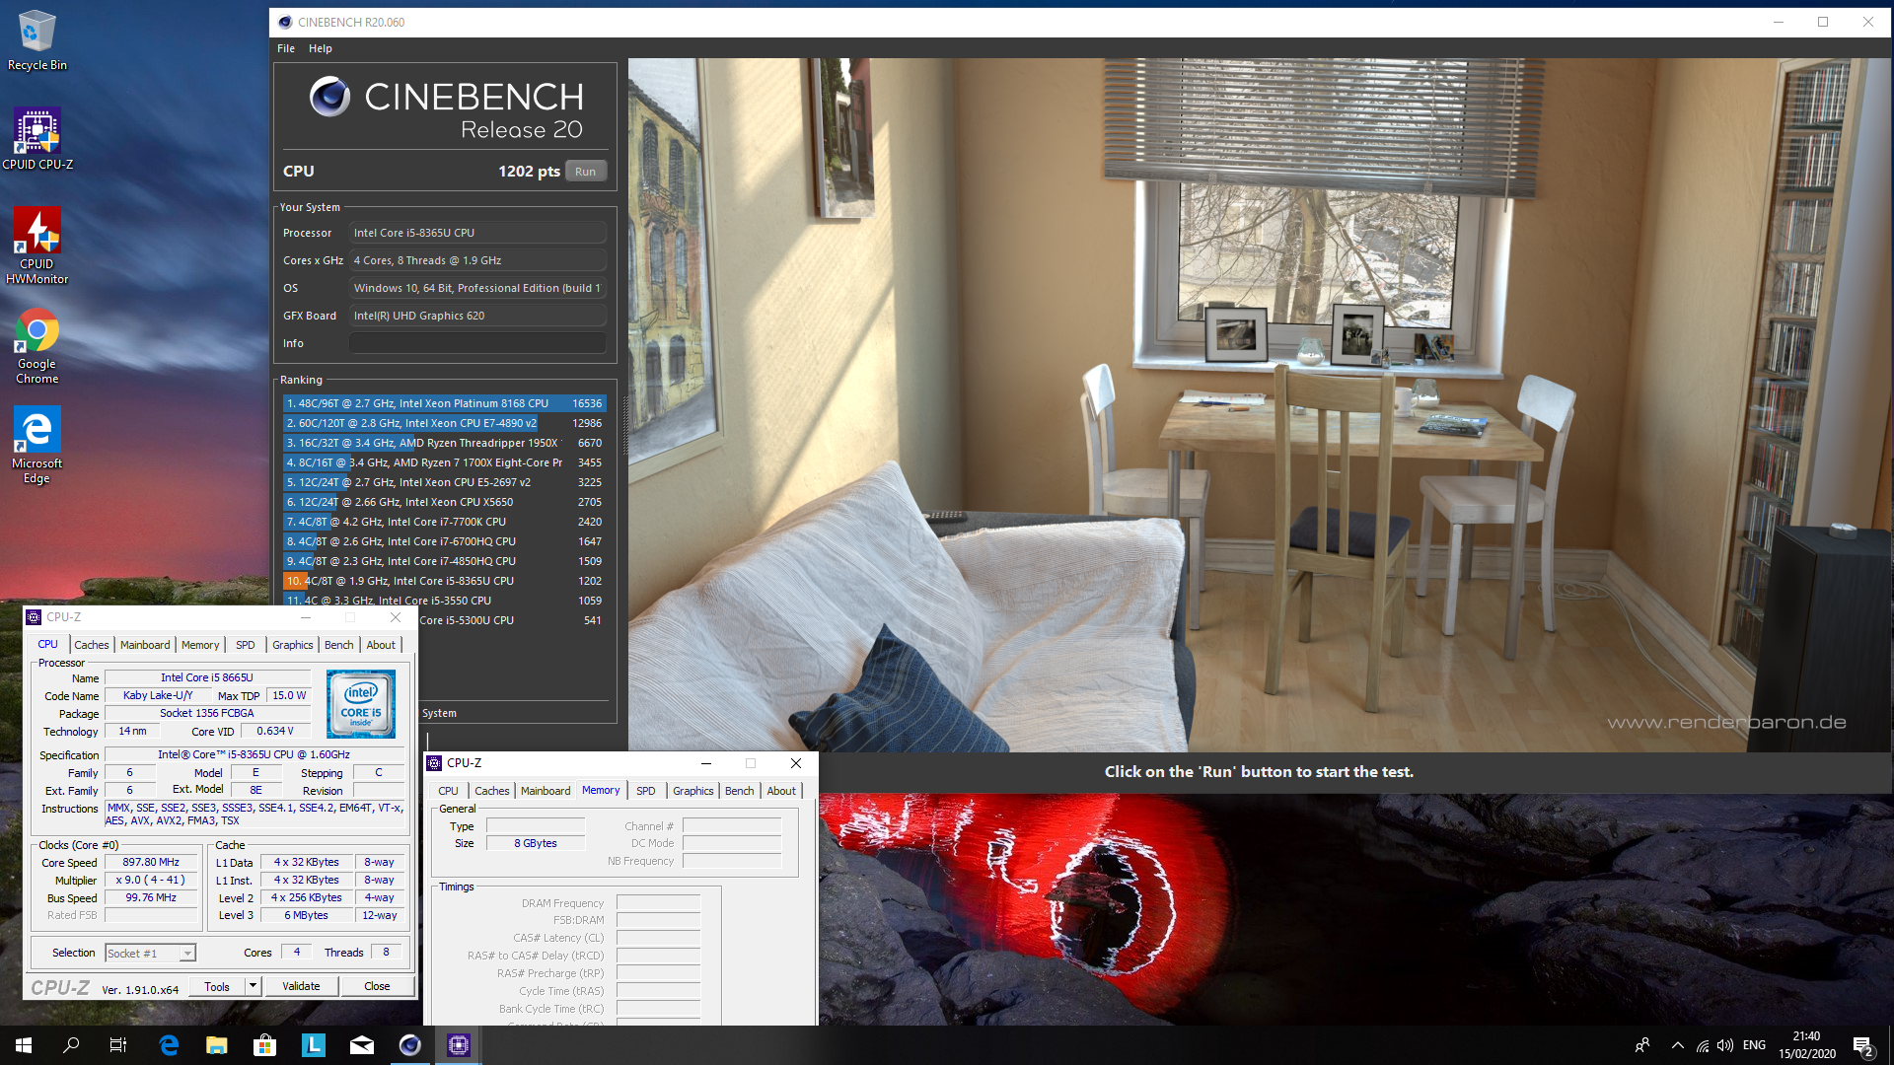Open Mainboard tab in second CPU-Z window
1894x1065 pixels.
[546, 791]
